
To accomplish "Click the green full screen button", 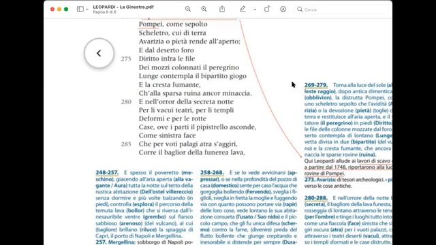I will coord(66,9).
